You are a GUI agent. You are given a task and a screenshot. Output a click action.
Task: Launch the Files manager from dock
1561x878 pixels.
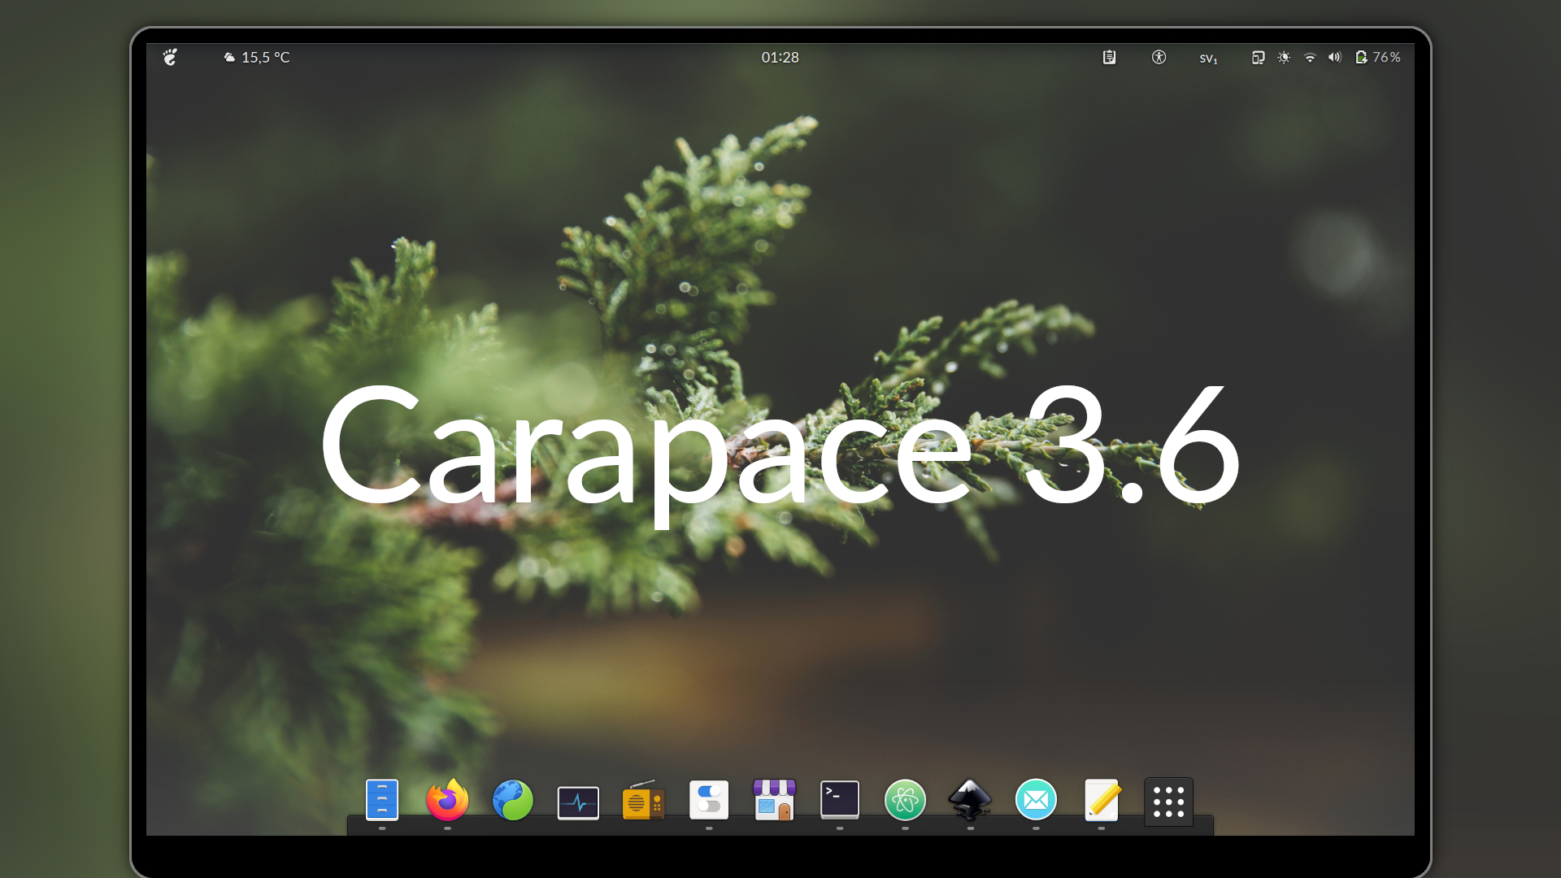point(382,800)
